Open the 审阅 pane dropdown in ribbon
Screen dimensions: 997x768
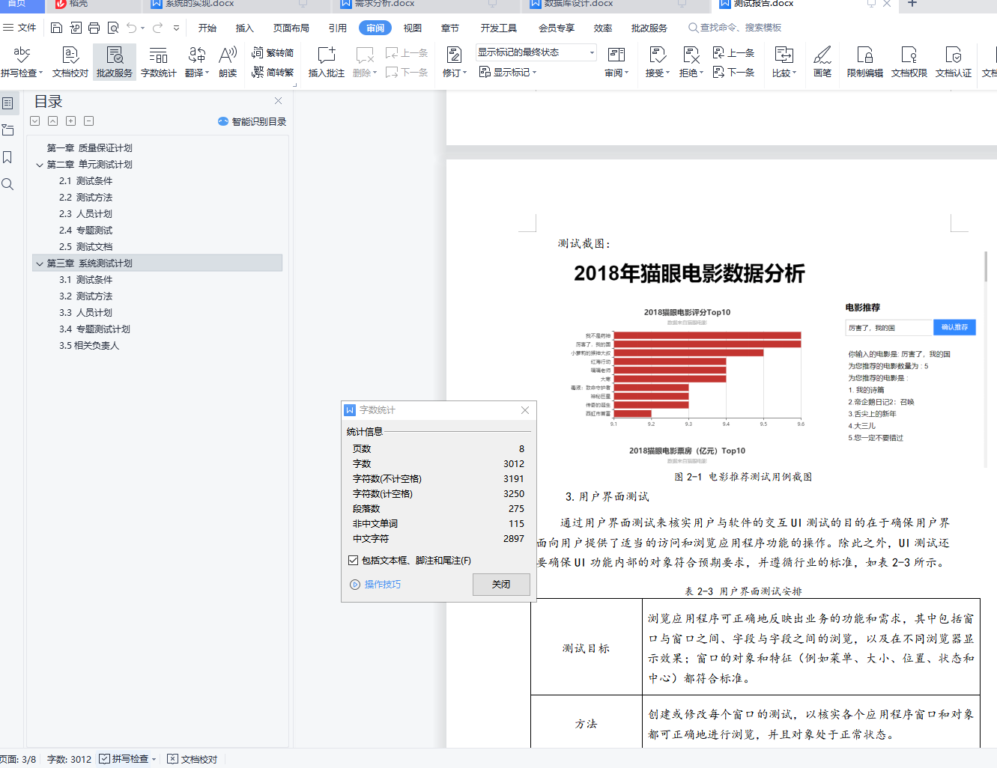(x=616, y=61)
